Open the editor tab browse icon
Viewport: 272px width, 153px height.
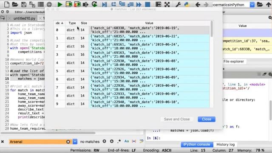tap(3, 18)
